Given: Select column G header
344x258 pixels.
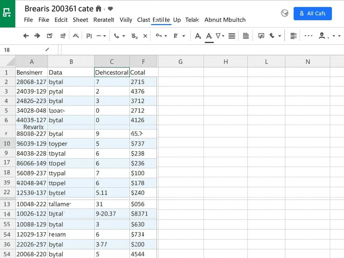Looking at the screenshot, I should (x=181, y=62).
